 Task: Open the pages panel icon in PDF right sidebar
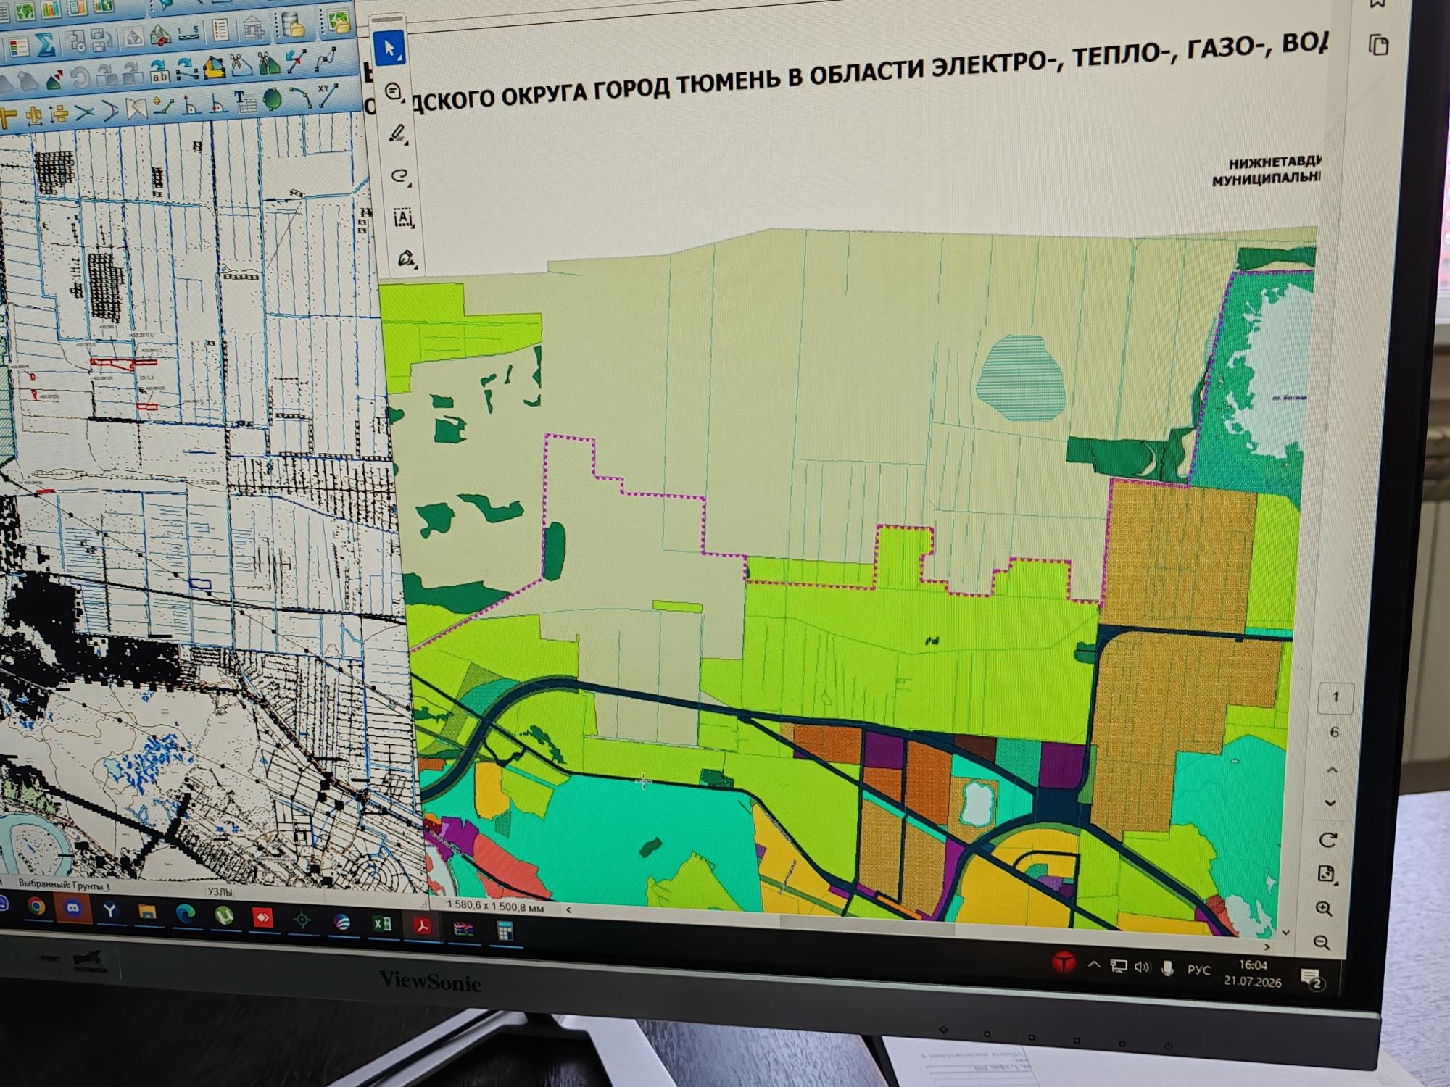pyautogui.click(x=1378, y=45)
